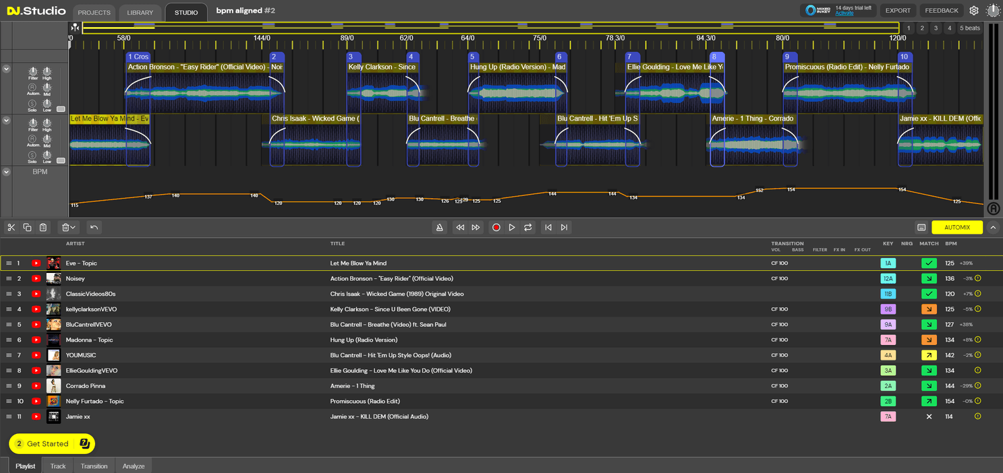Click the playhead follow icon beside overview
Viewport: 1003px width, 473px height.
[75, 28]
